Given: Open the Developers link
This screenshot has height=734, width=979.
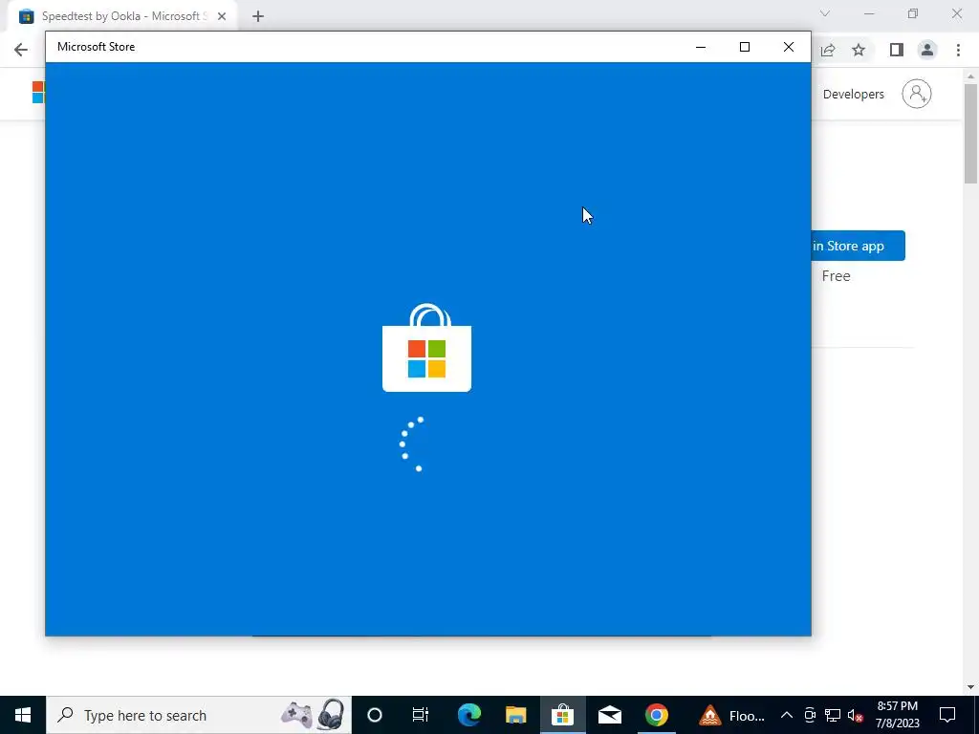Looking at the screenshot, I should 853,95.
